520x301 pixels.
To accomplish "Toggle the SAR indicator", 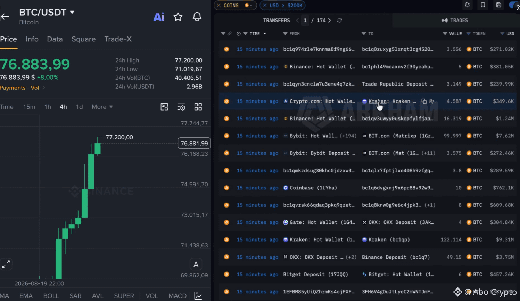I will coord(75,296).
